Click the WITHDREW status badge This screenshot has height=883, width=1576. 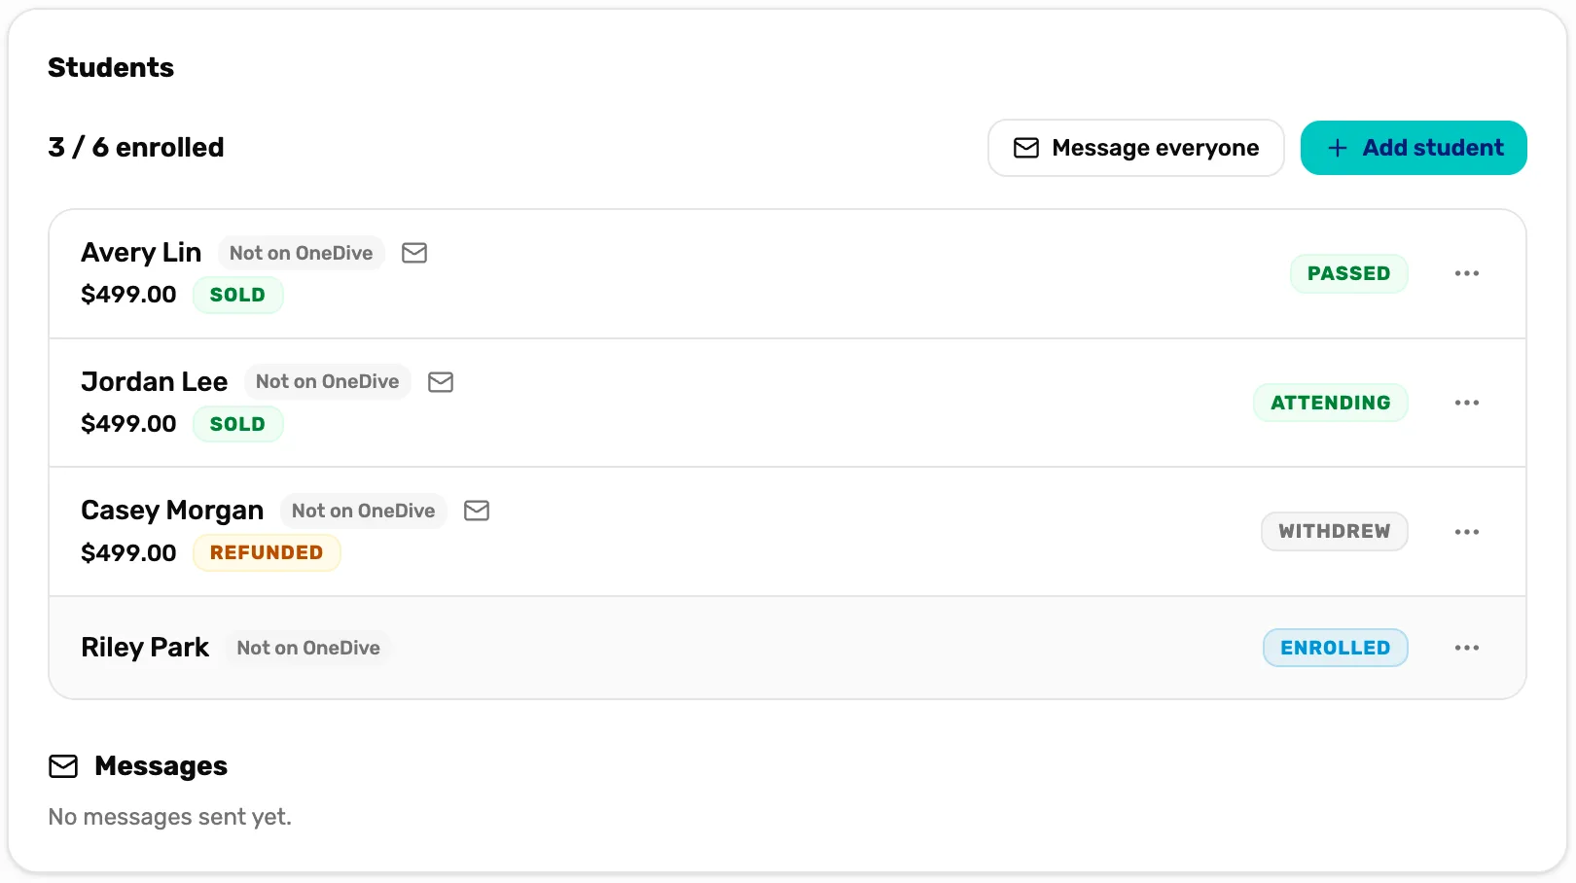[x=1334, y=531]
